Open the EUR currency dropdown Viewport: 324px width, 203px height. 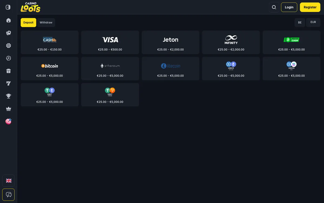click(x=313, y=22)
